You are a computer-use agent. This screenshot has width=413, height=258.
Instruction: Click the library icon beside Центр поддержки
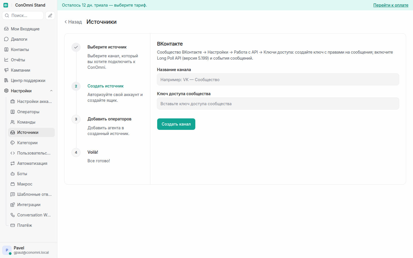click(x=6, y=81)
